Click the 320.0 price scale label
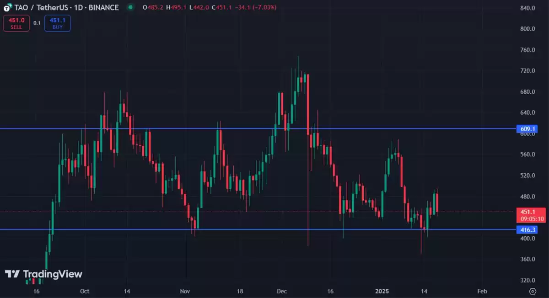 pyautogui.click(x=527, y=280)
